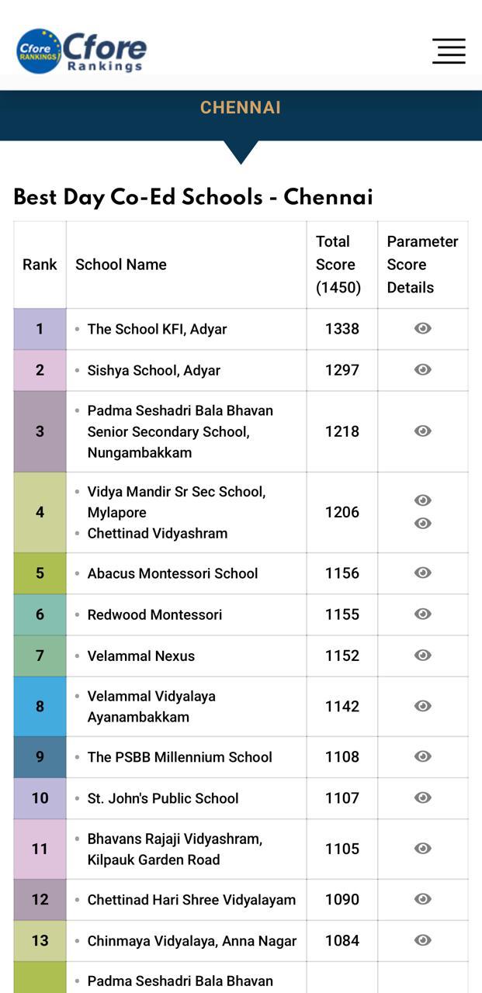
Task: Show score details for Abacus Montessori School
Action: (x=423, y=573)
